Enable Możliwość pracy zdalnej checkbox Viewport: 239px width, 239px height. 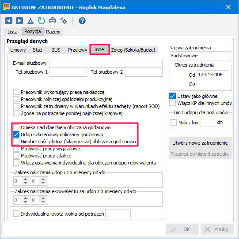point(16,156)
